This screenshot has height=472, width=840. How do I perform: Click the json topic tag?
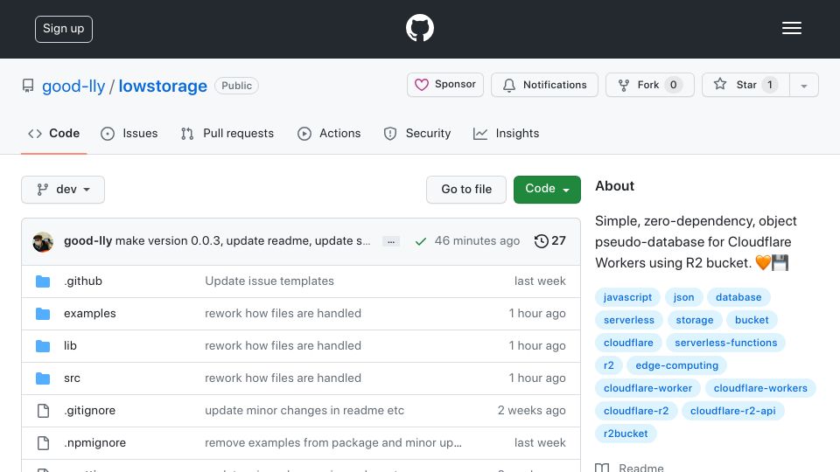coord(683,297)
